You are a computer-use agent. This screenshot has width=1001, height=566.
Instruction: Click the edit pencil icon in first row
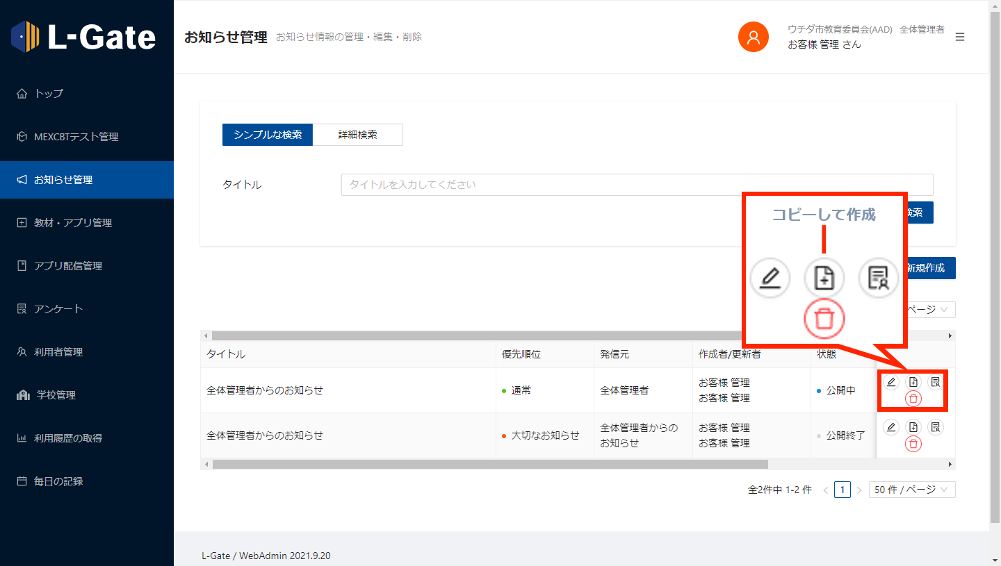click(x=891, y=382)
